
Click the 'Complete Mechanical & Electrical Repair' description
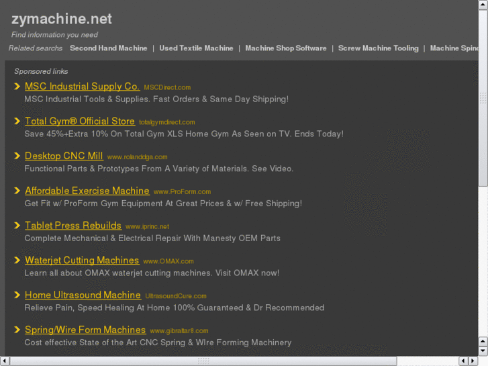point(152,238)
